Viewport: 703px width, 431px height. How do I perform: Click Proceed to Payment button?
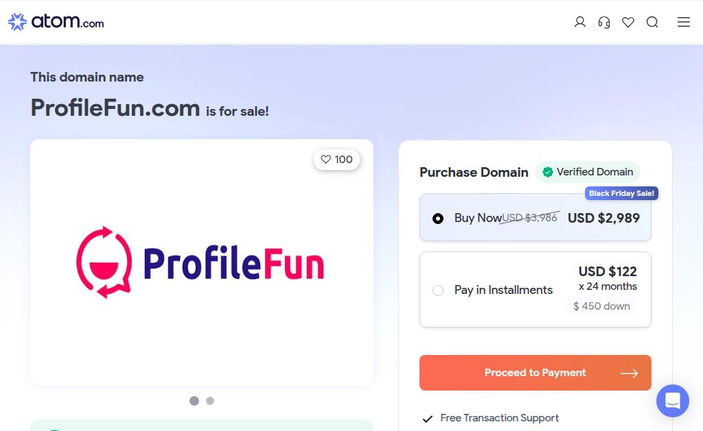pyautogui.click(x=535, y=373)
